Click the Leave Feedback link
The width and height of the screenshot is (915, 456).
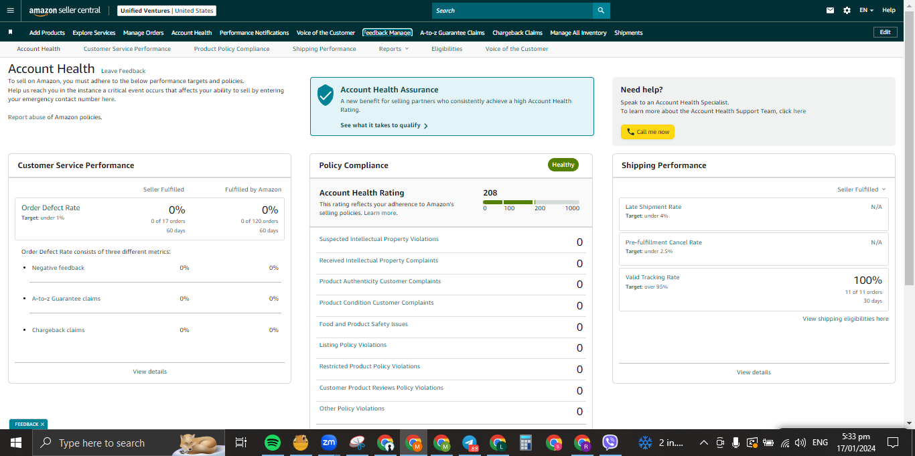click(123, 71)
